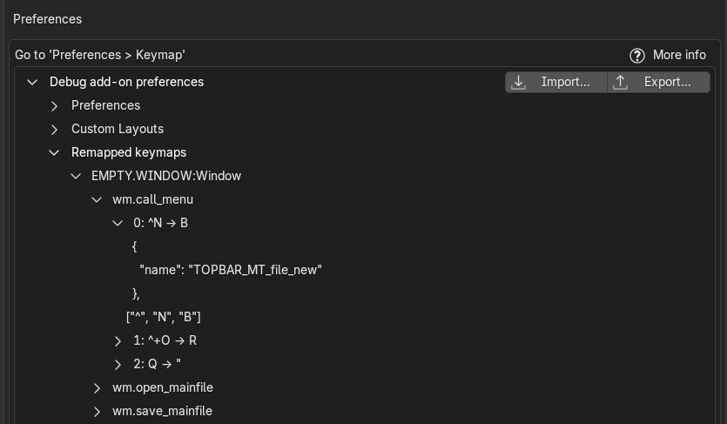The image size is (727, 424).
Task: Collapse the wm.call_menu node
Action: coord(97,200)
